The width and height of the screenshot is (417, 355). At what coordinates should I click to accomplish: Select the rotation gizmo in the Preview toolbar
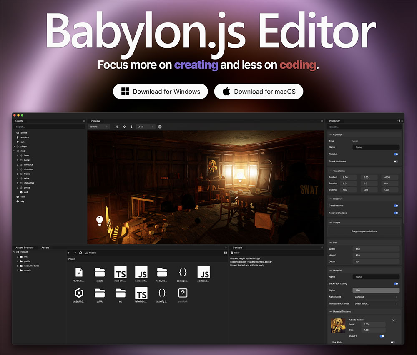[125, 127]
